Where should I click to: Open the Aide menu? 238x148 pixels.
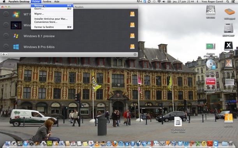[57, 2]
